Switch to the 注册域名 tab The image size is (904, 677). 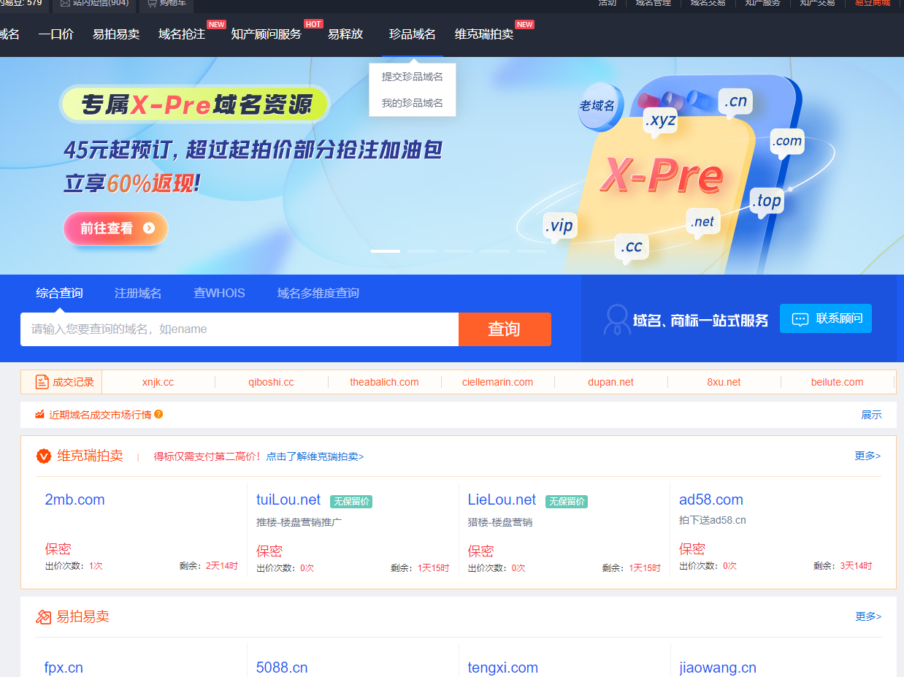coord(138,293)
